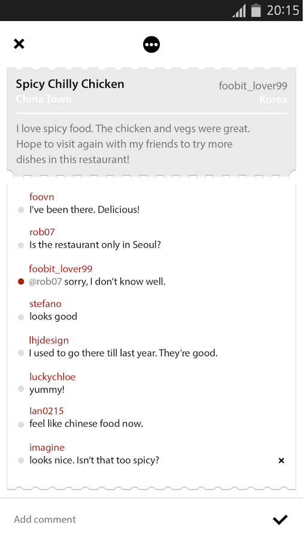Viewport: 303px width, 540px height.
Task: Open the three-dot more options menu
Action: coord(151,44)
